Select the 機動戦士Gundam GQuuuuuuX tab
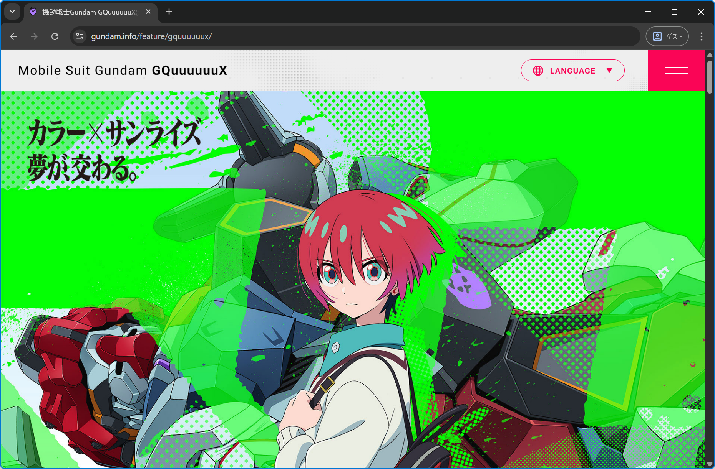This screenshot has width=715, height=469. point(91,12)
